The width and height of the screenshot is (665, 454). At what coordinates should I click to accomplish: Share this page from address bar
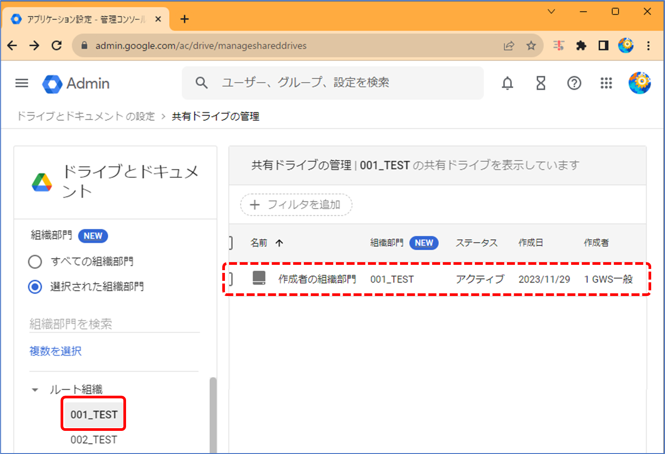[509, 45]
